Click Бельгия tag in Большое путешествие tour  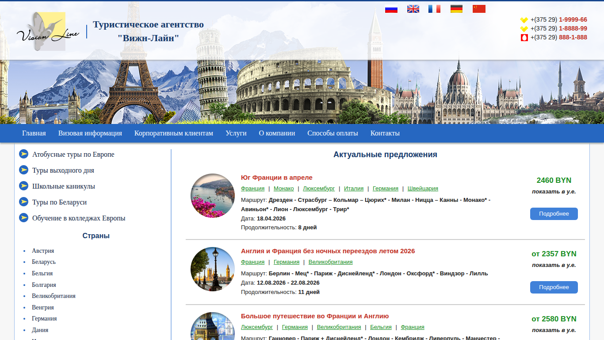coord(381,327)
